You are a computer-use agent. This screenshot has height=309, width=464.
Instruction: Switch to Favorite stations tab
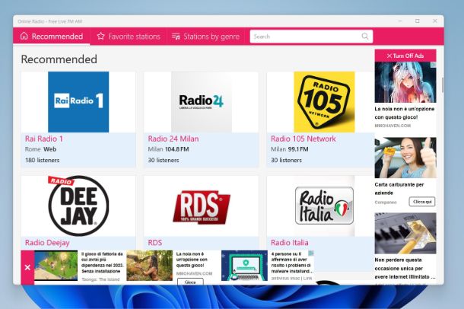tap(129, 37)
